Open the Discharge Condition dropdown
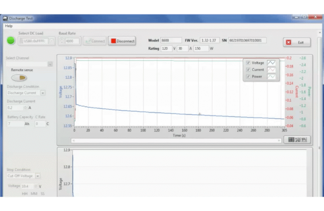 [43, 93]
